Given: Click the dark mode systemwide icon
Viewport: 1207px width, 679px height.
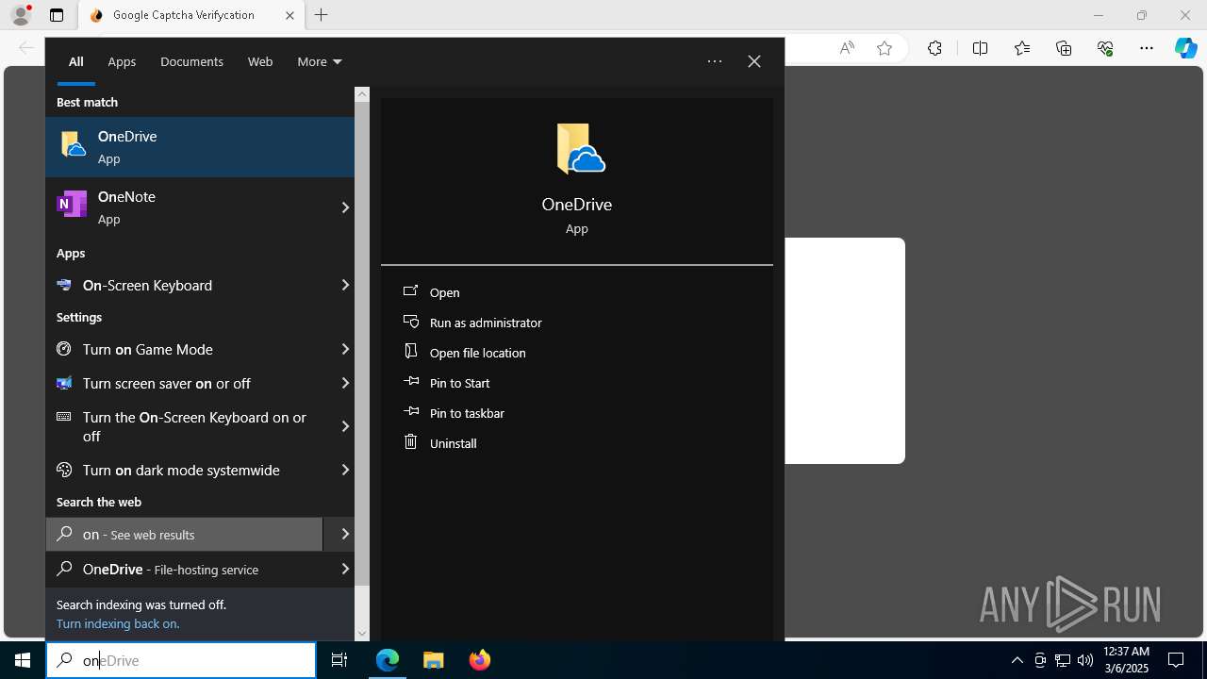Looking at the screenshot, I should [64, 470].
